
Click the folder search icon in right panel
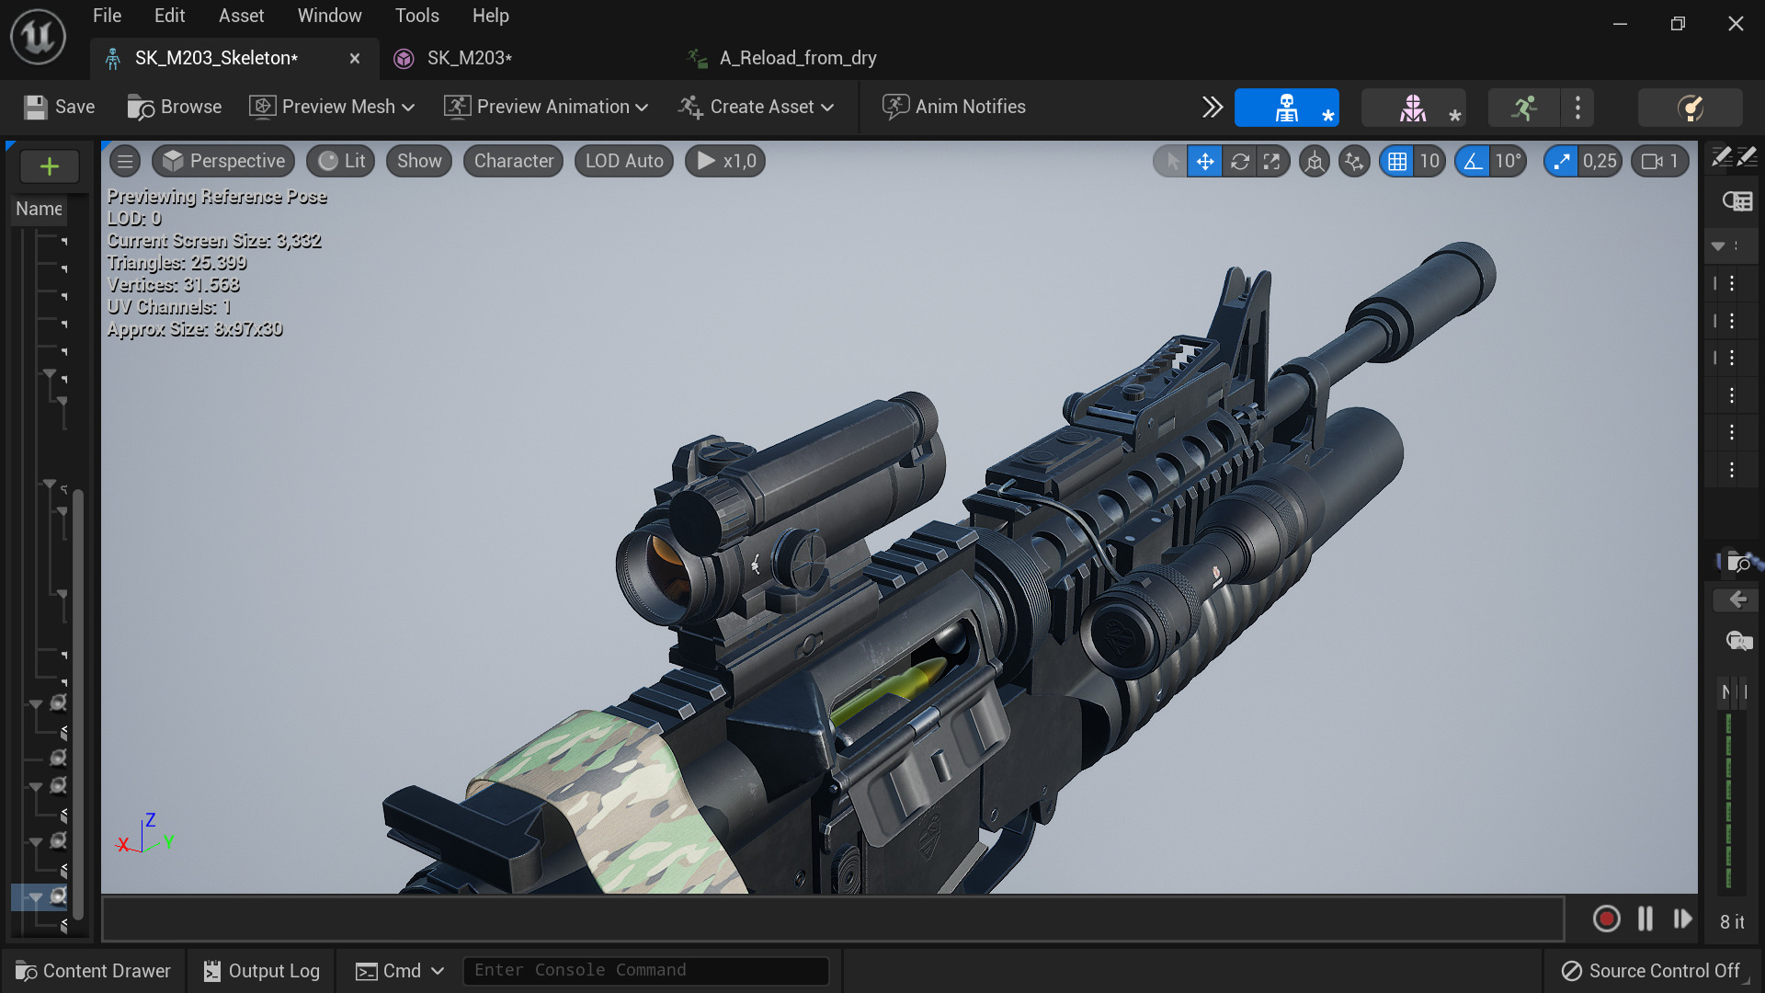click(x=1738, y=562)
